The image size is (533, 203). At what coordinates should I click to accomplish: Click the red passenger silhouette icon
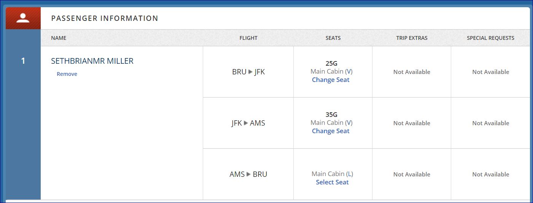[x=23, y=18]
